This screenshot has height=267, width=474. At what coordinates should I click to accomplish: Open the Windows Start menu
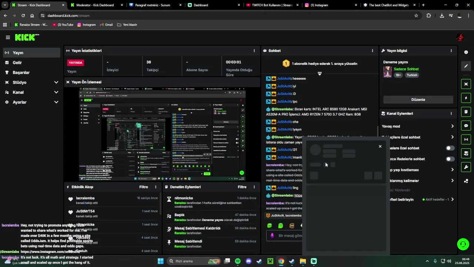pos(160,261)
